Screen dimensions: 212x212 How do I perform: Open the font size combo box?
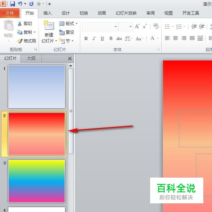(125, 26)
